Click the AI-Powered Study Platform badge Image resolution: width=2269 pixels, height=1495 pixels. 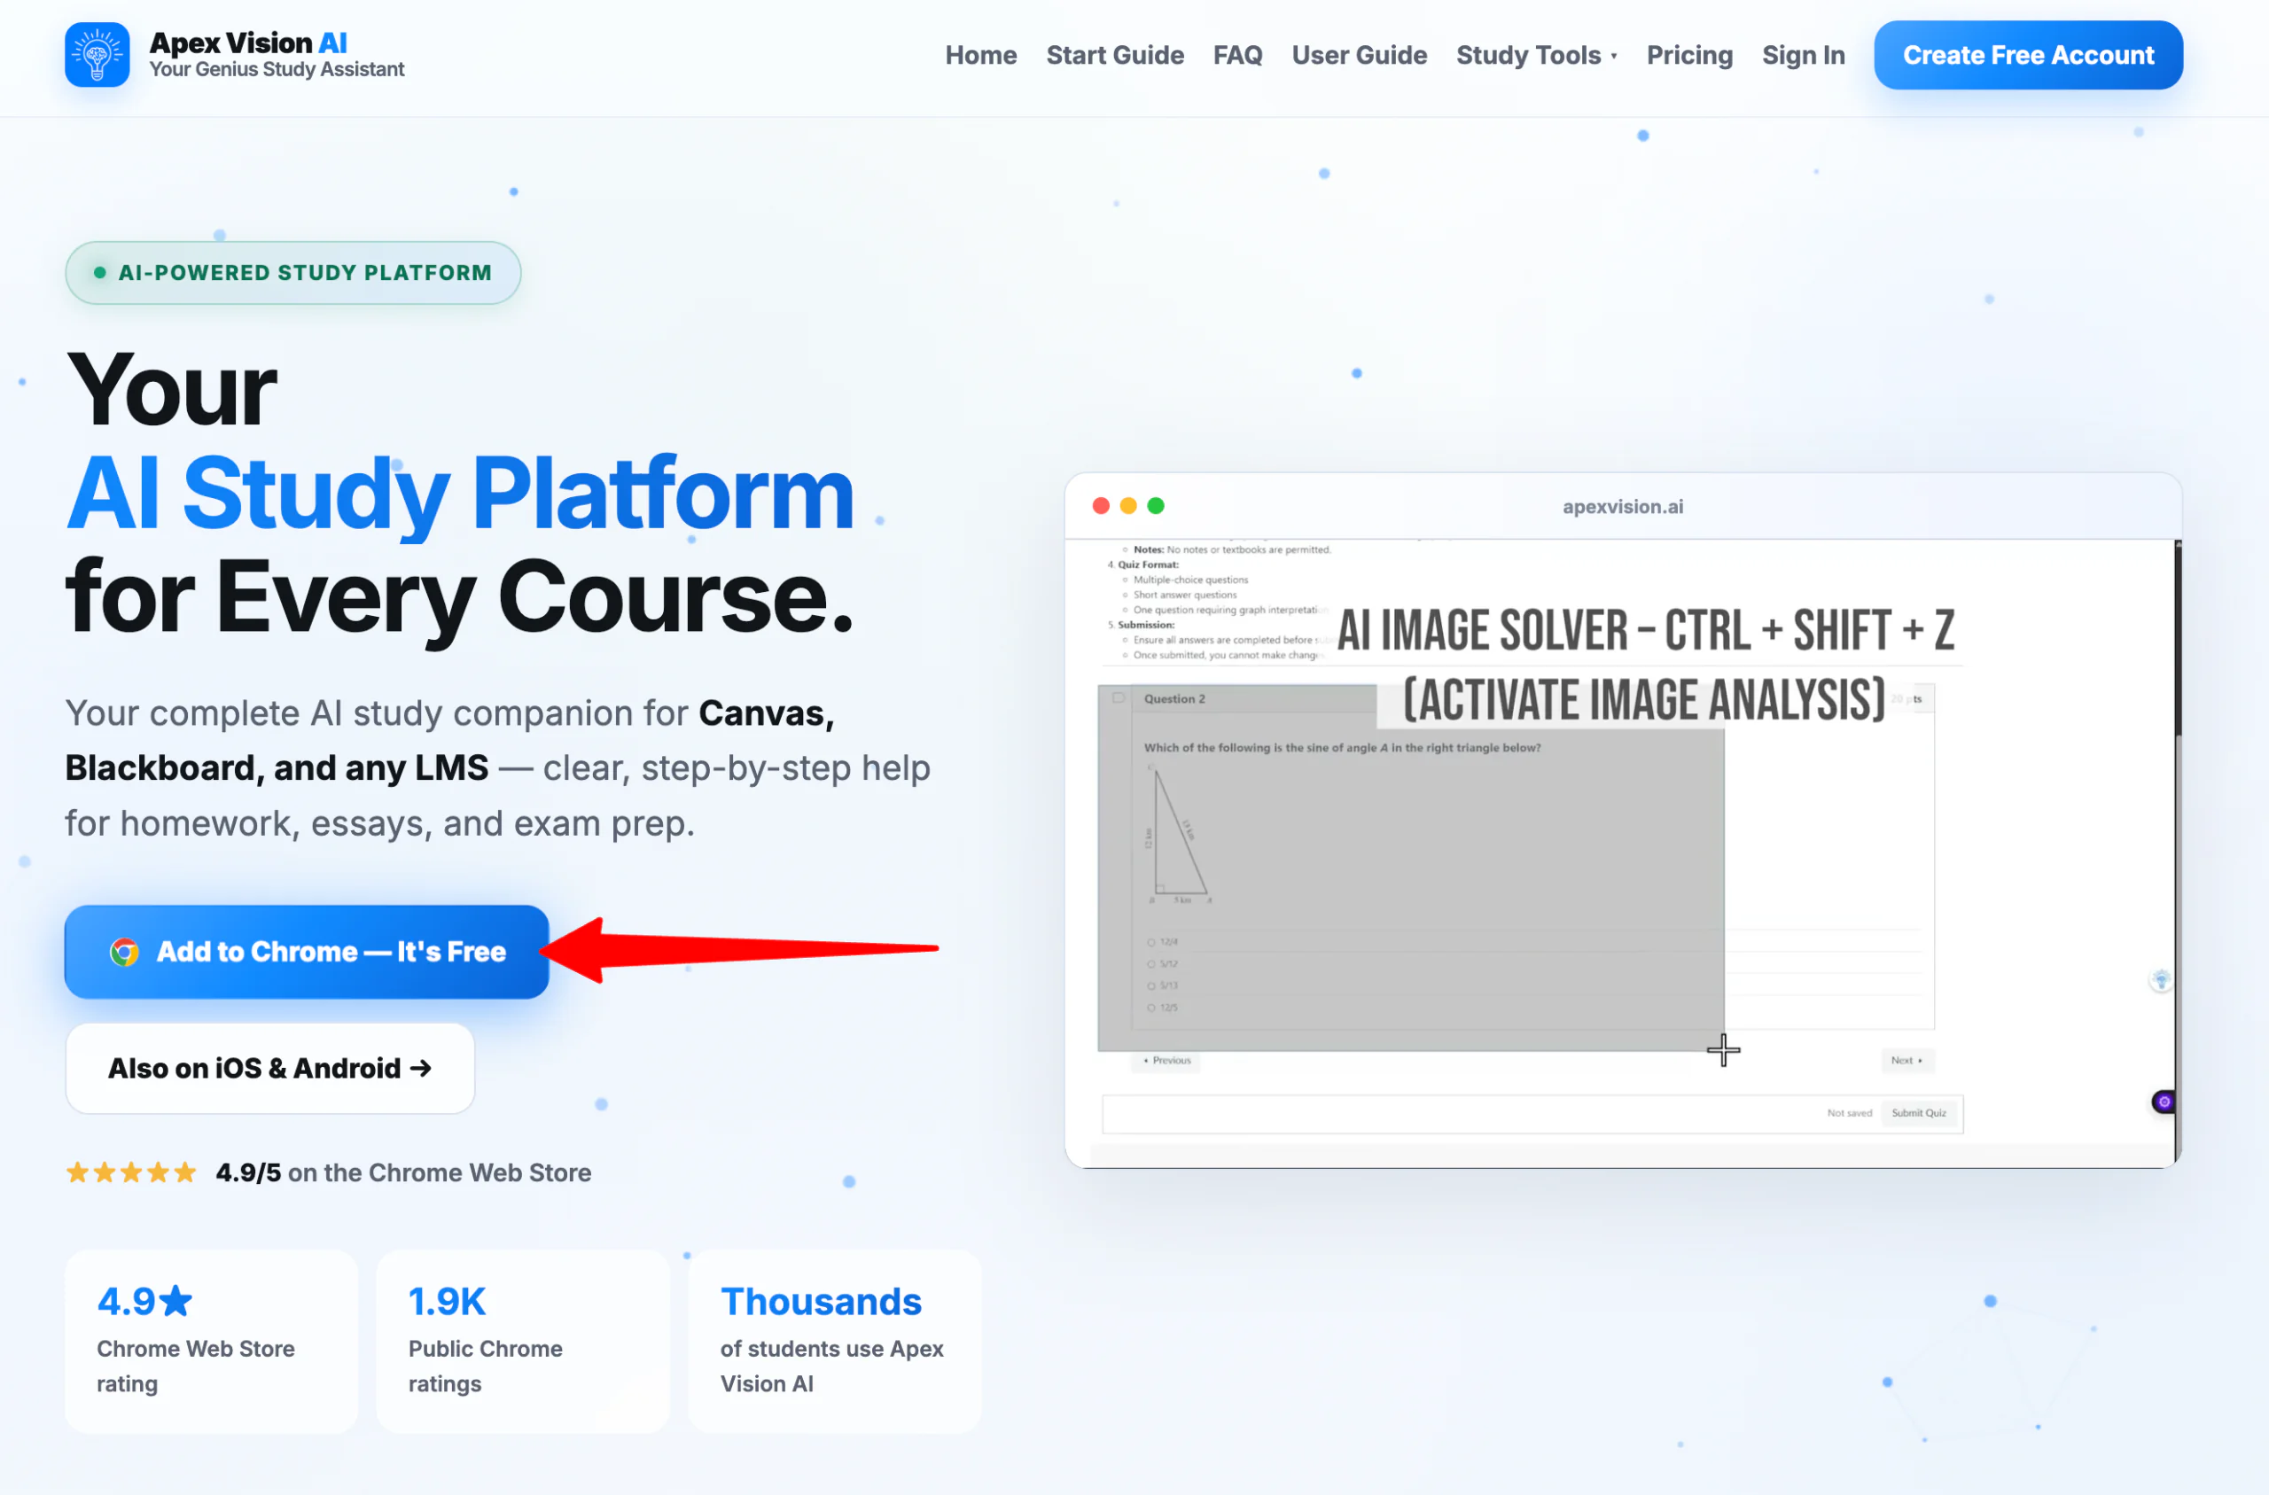click(x=292, y=273)
